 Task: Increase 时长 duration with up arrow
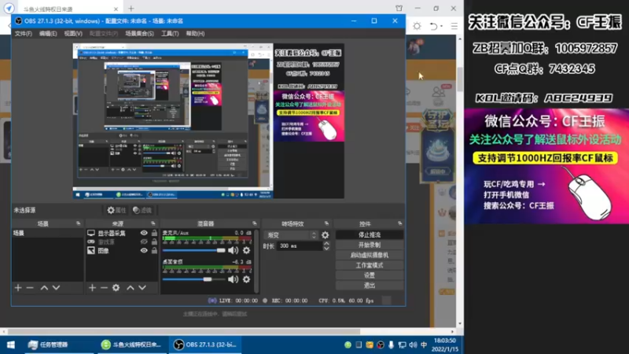[326, 243]
